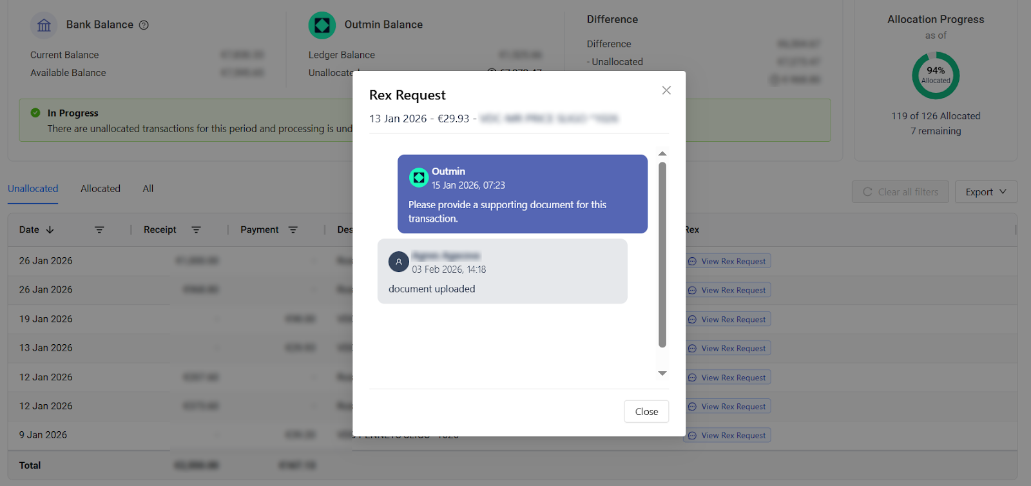Switch to the All tab
Image resolution: width=1031 pixels, height=486 pixels.
(148, 189)
